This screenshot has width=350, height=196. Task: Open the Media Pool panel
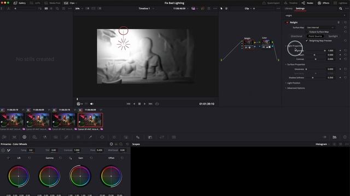pyautogui.click(x=52, y=3)
